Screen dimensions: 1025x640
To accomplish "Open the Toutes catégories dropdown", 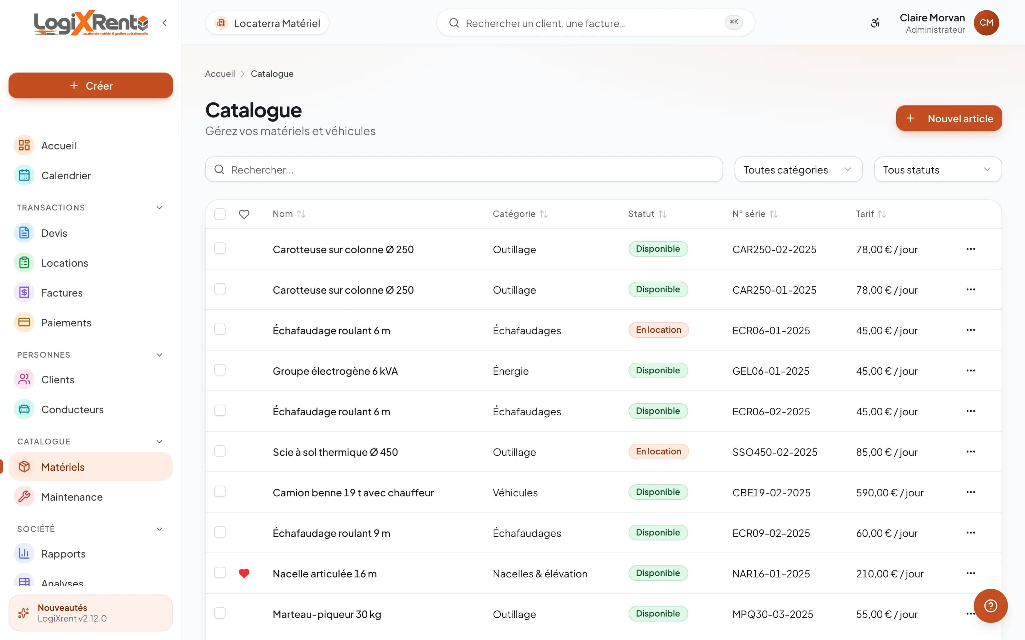I will pos(798,170).
